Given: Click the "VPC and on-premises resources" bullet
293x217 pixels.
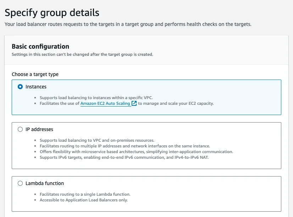Looking at the screenshot, I should click(x=97, y=140).
